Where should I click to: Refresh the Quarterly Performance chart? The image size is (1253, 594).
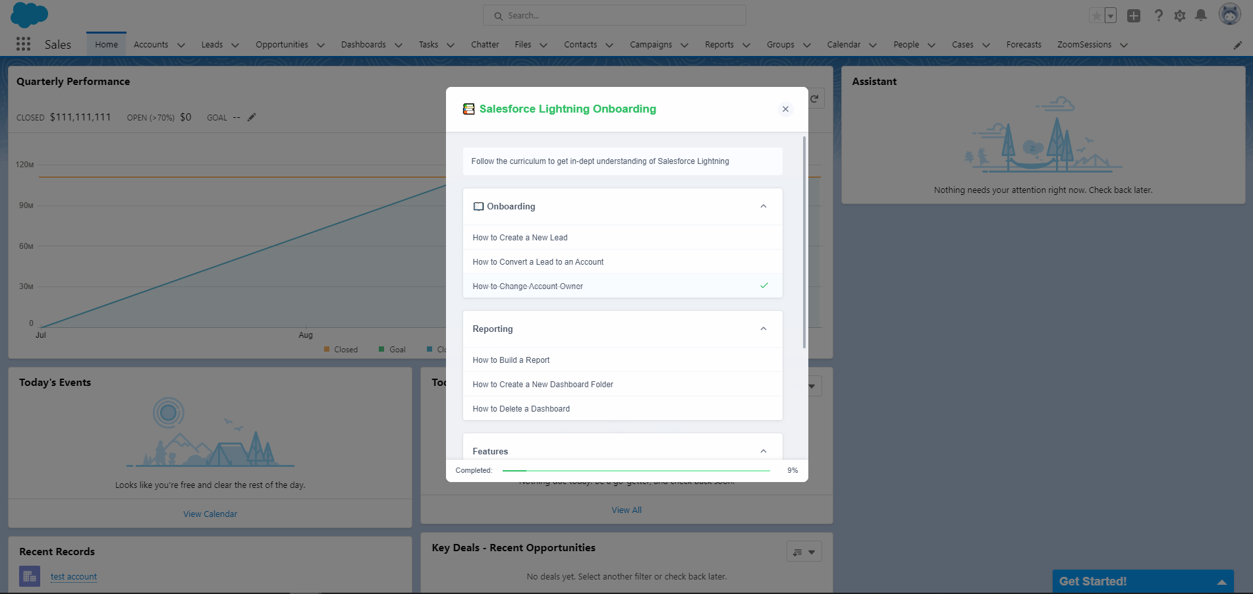point(815,99)
